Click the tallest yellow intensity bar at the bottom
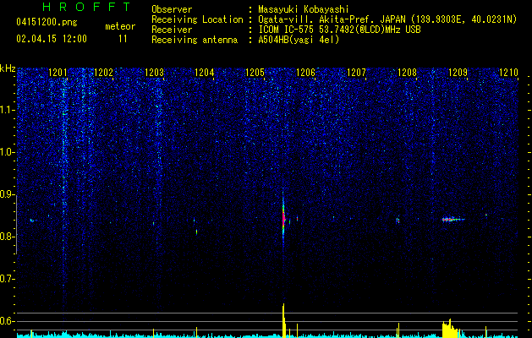The image size is (532, 338). tap(283, 321)
